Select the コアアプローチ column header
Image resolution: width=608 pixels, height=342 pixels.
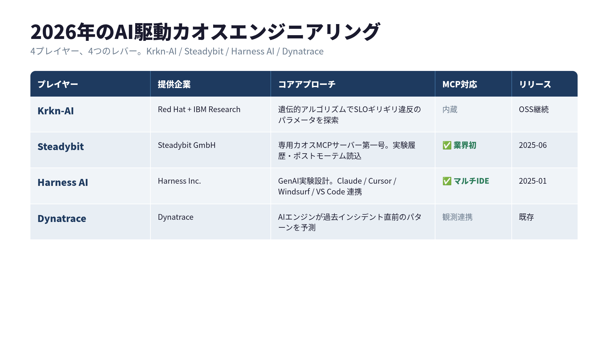click(353, 84)
